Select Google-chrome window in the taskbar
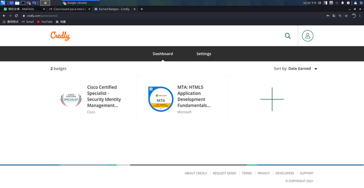The image size is (364, 188). coord(80,3)
